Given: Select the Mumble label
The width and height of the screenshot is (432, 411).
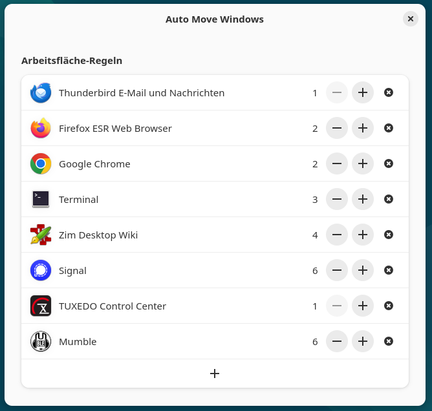Looking at the screenshot, I should point(78,342).
